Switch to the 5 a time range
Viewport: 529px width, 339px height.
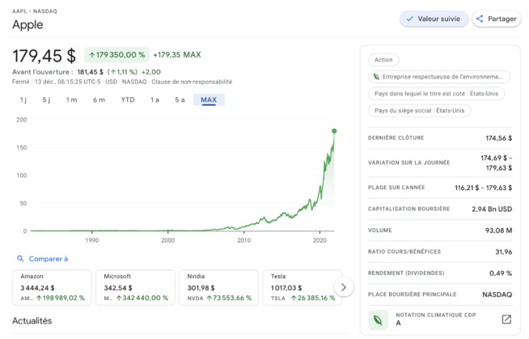pos(180,100)
